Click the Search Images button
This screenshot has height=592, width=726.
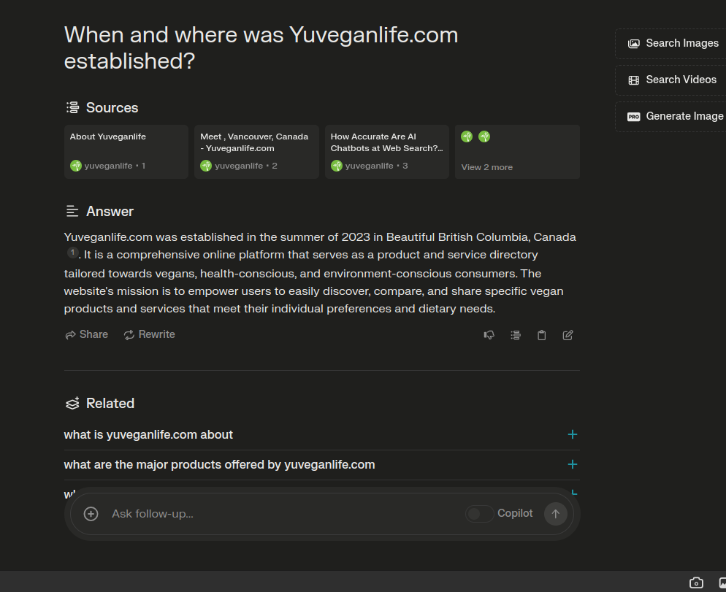pos(672,44)
